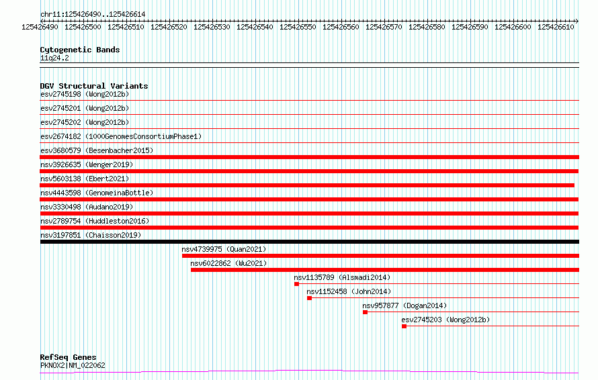Click ruler position 125426520
Viewport: 598px width, 380px height.
pyautogui.click(x=169, y=27)
